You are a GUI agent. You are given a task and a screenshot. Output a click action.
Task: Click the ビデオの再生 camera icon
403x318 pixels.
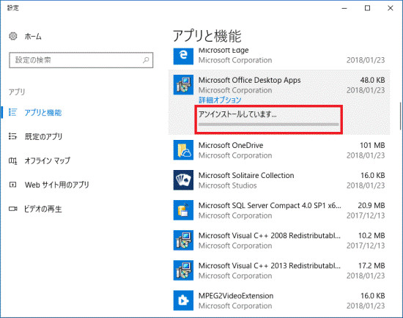[13, 209]
